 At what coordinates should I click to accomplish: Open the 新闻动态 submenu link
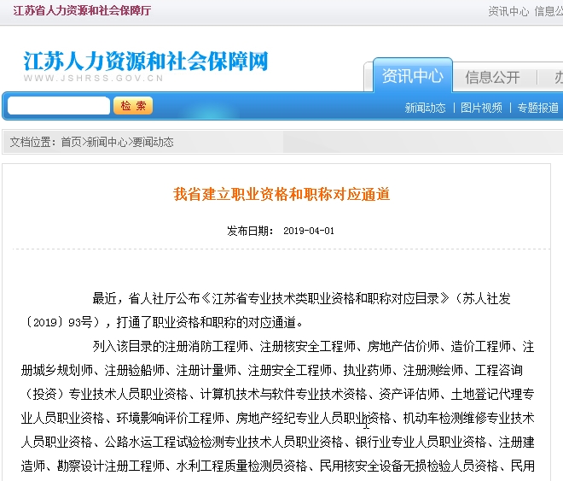click(x=425, y=108)
